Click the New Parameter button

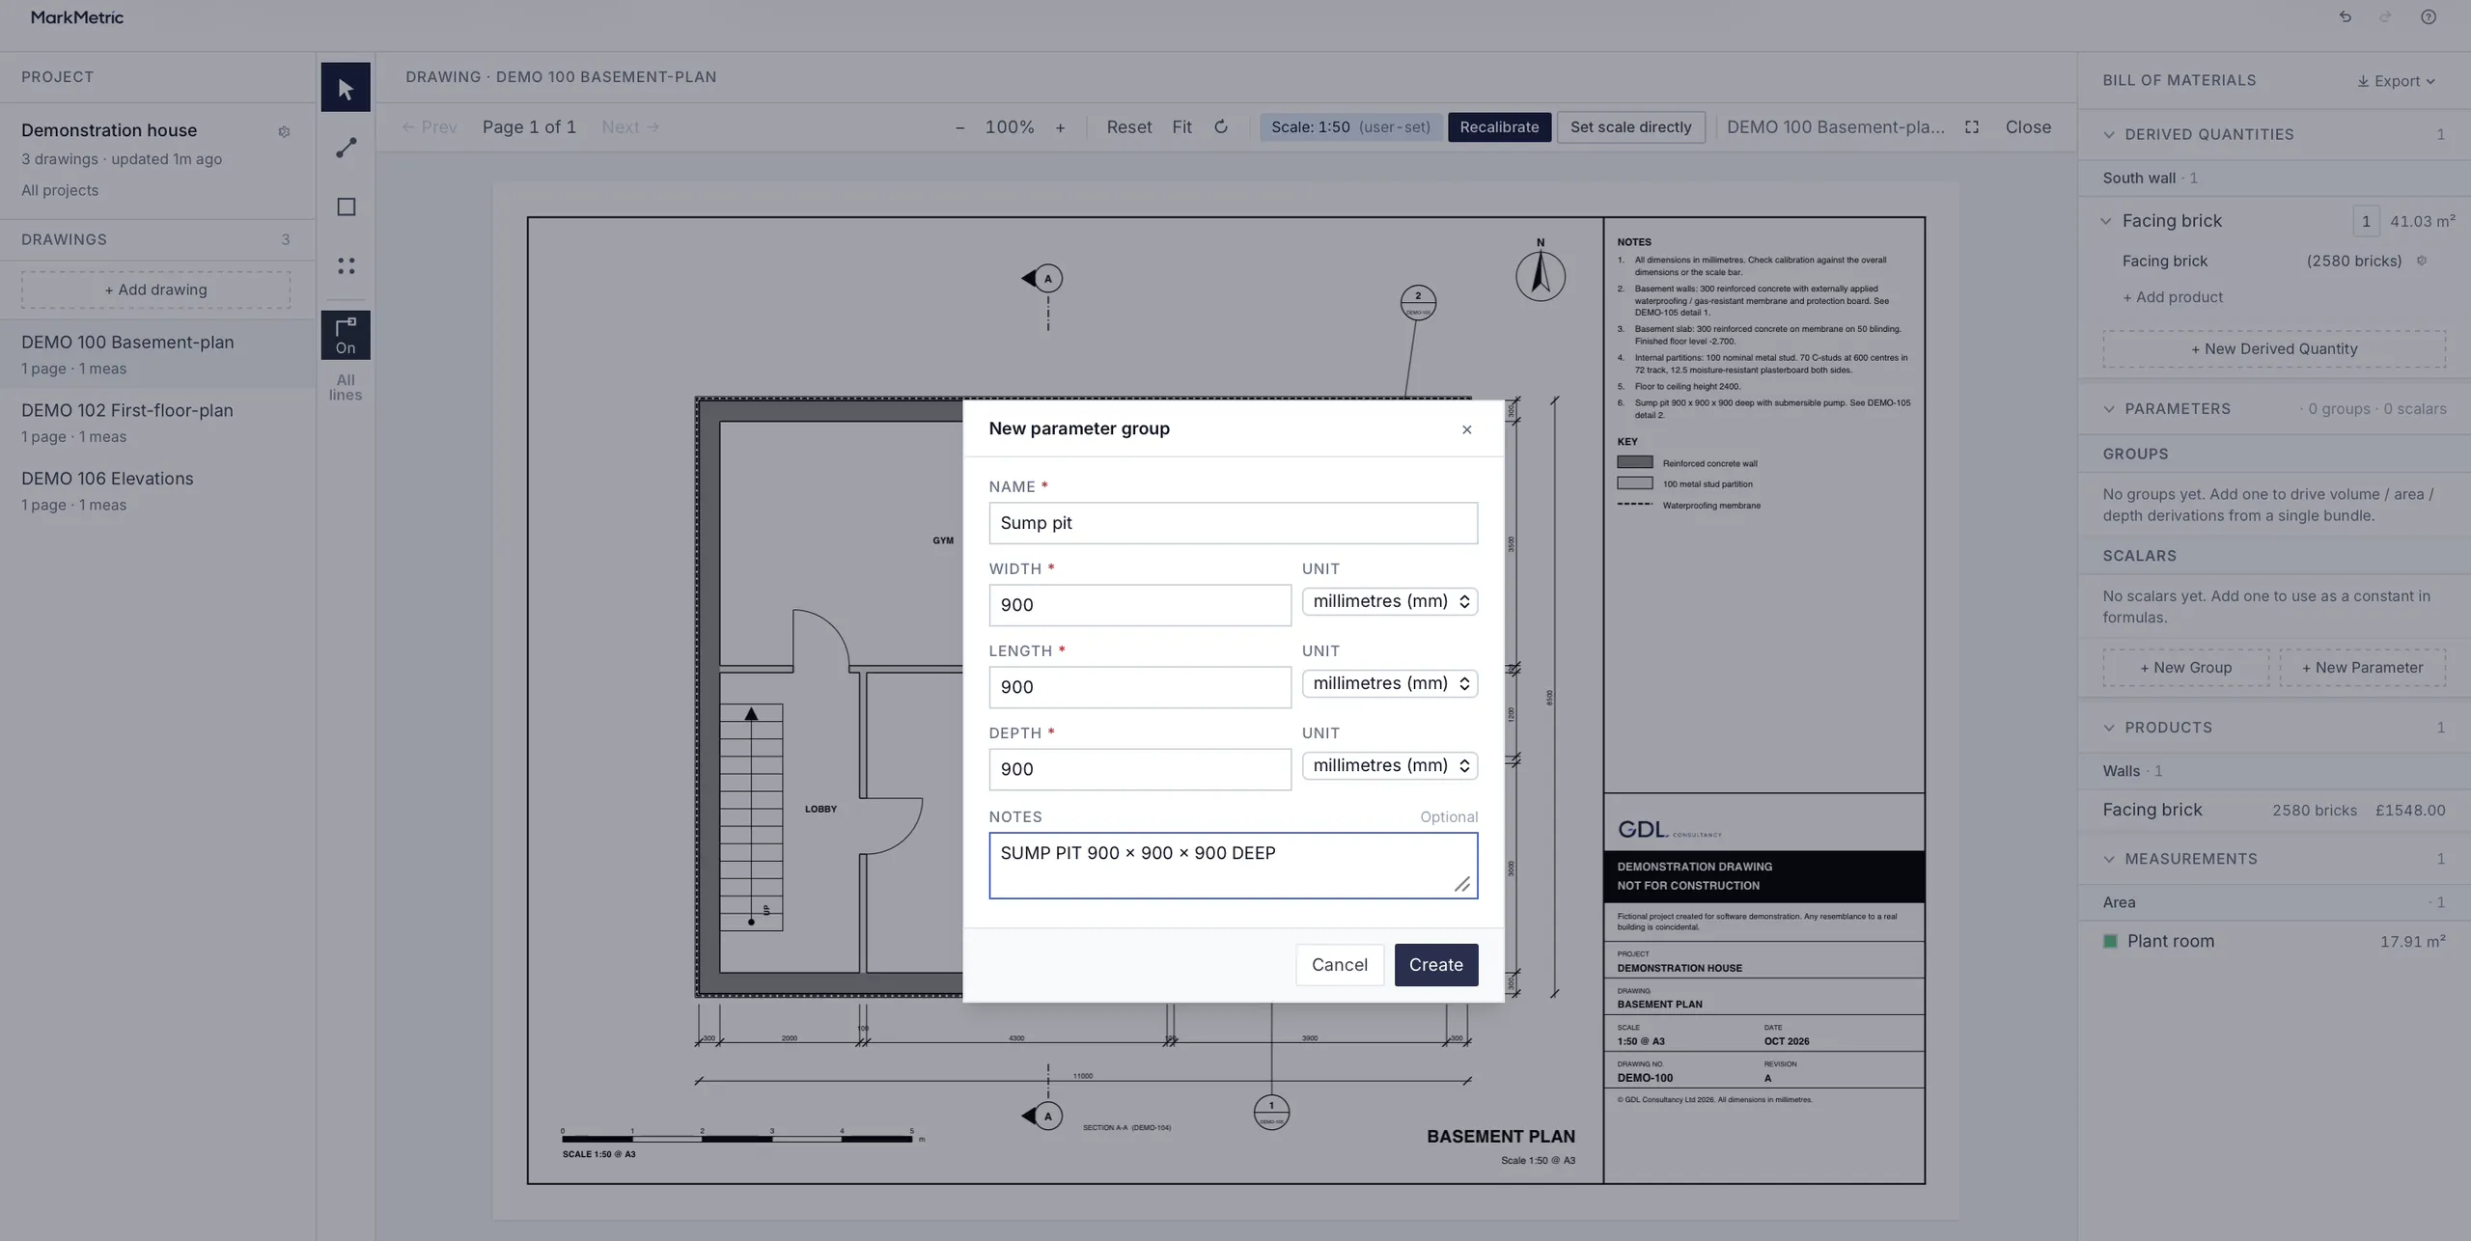2362,668
